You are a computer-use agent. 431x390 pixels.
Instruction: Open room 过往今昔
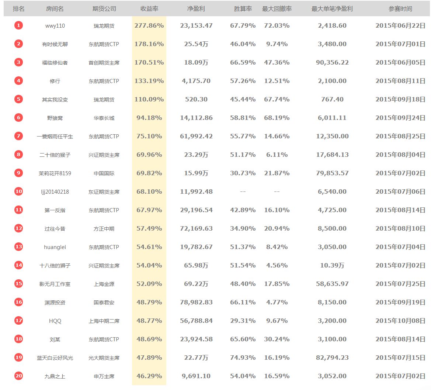tap(55, 228)
